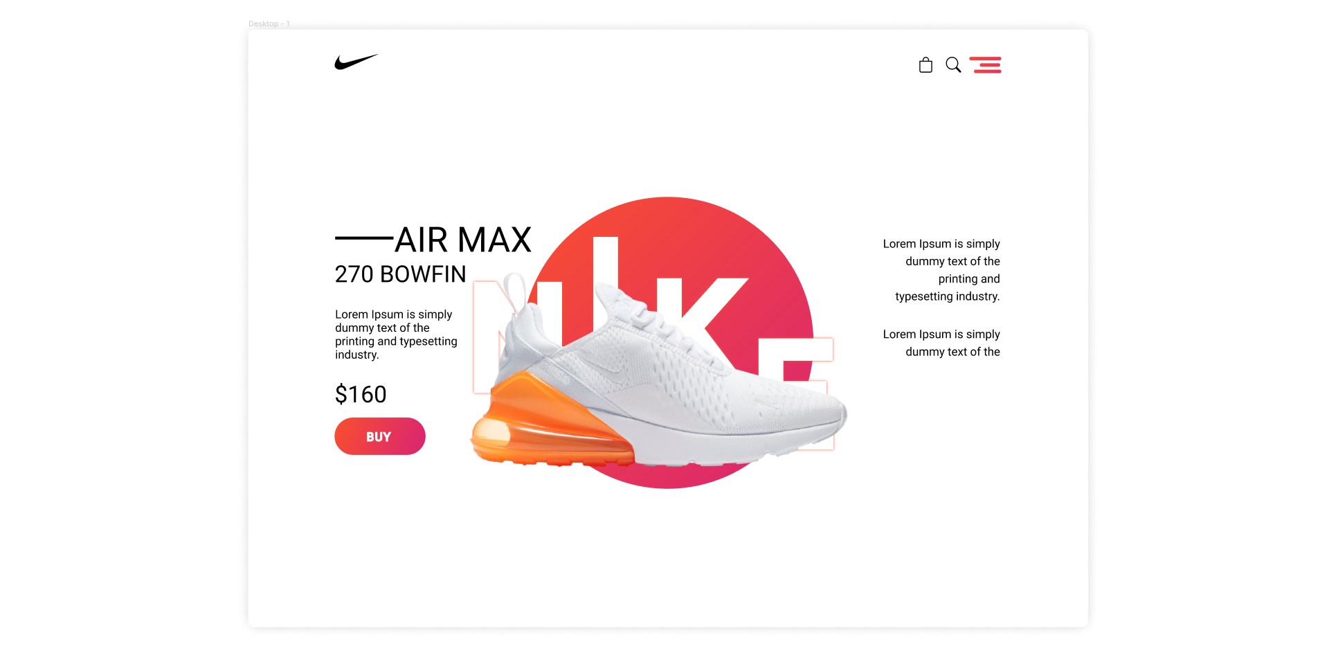Image resolution: width=1329 pixels, height=660 pixels.
Task: Select the $160 price text
Action: click(x=361, y=394)
